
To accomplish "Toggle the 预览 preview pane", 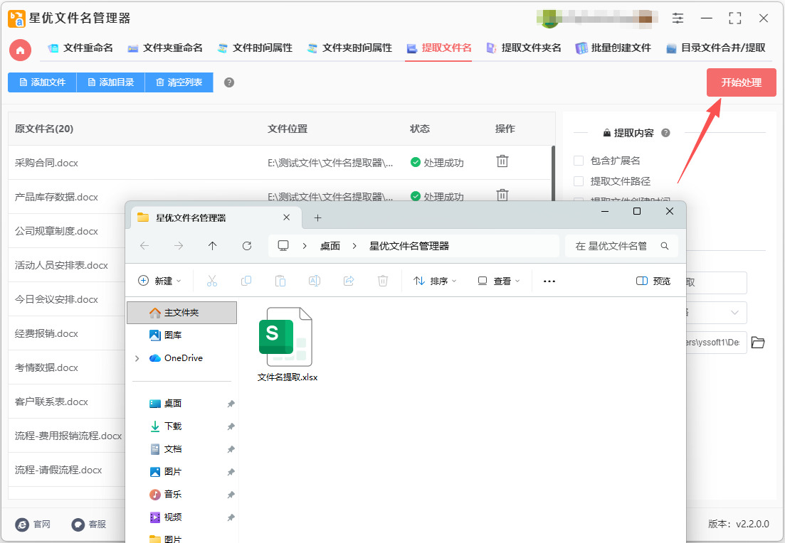I will click(653, 281).
